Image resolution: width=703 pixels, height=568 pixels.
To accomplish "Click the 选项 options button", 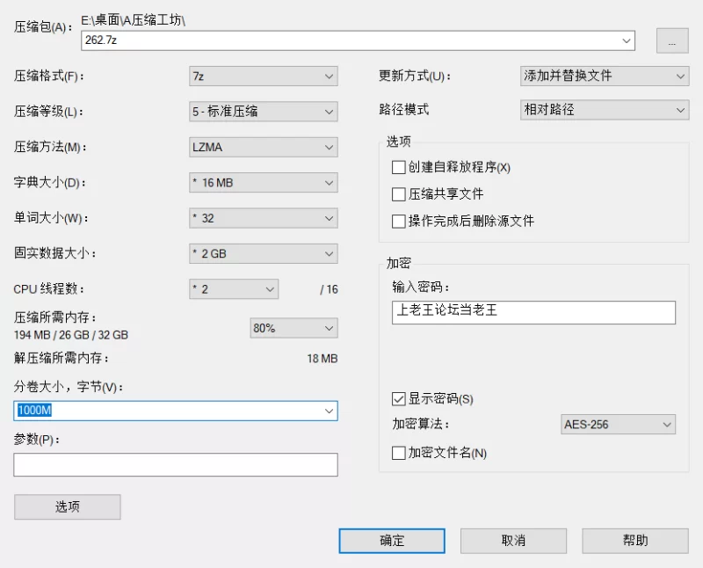I will click(68, 507).
